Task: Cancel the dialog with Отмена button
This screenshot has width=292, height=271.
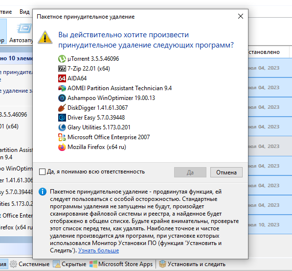Action: tap(226, 172)
